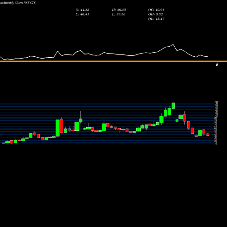Click the highest peak of the white indicator line
Image resolution: width=227 pixels, height=227 pixels.
click(173, 44)
